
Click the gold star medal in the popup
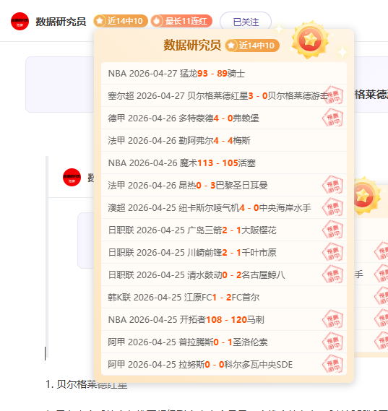pos(310,40)
